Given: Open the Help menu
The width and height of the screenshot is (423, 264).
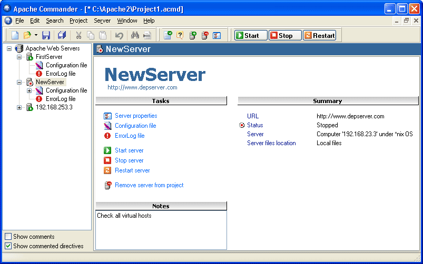Looking at the screenshot, I should (149, 21).
